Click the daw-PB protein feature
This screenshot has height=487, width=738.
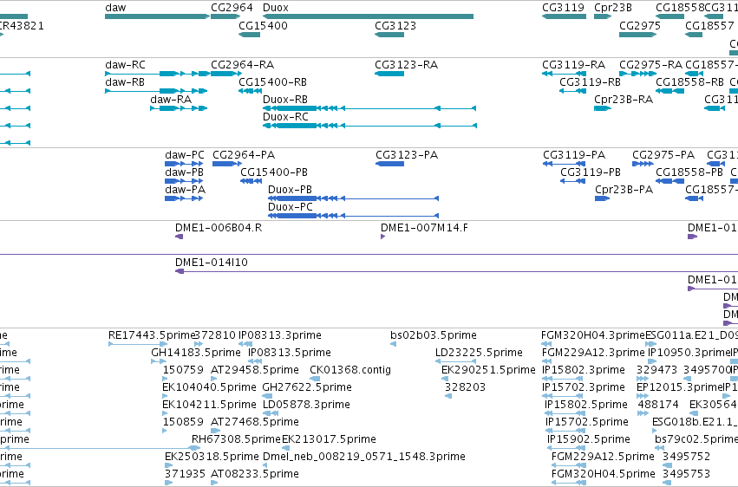184,181
